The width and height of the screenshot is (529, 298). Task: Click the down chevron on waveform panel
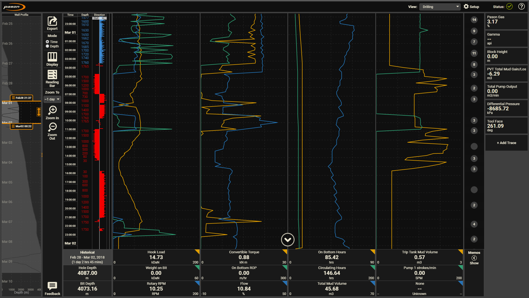288,239
